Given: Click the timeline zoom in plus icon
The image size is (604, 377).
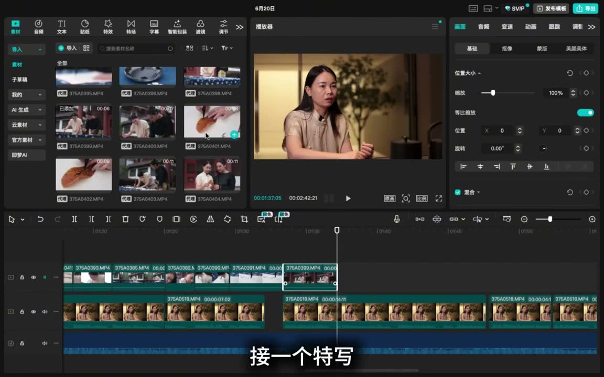Looking at the screenshot, I should tap(592, 219).
